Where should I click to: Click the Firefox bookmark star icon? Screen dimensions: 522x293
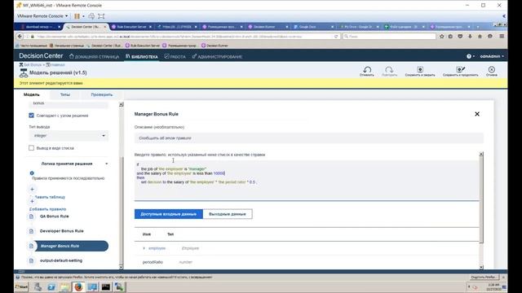pyautogui.click(x=442, y=36)
